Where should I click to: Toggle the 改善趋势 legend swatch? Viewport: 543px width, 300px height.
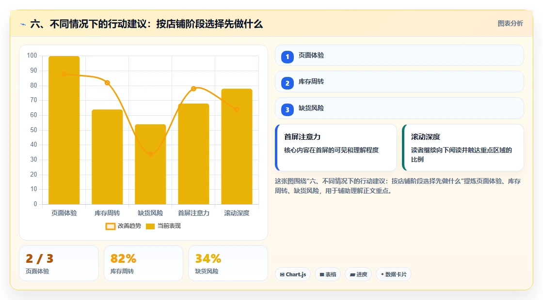pos(110,226)
